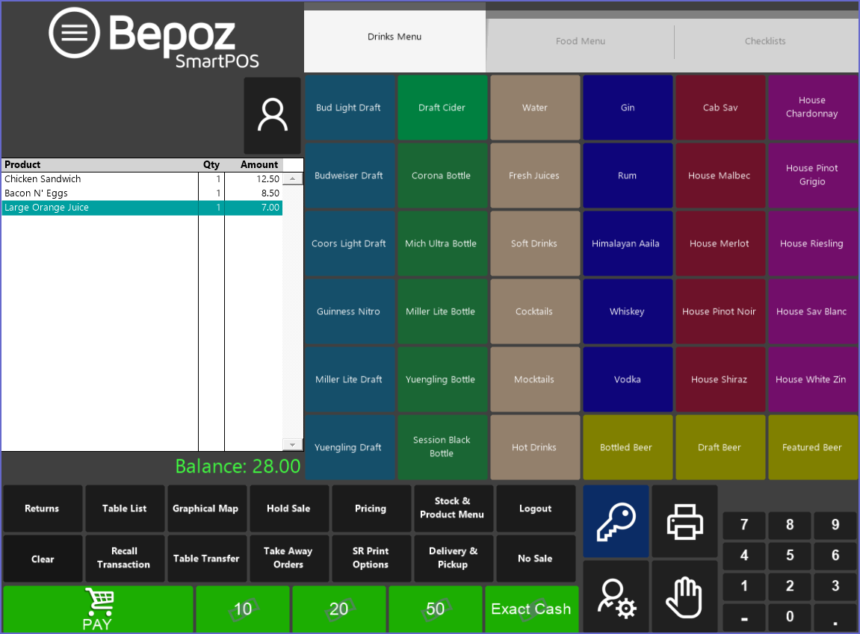Add a Guinness Nitro to the order

(348, 311)
